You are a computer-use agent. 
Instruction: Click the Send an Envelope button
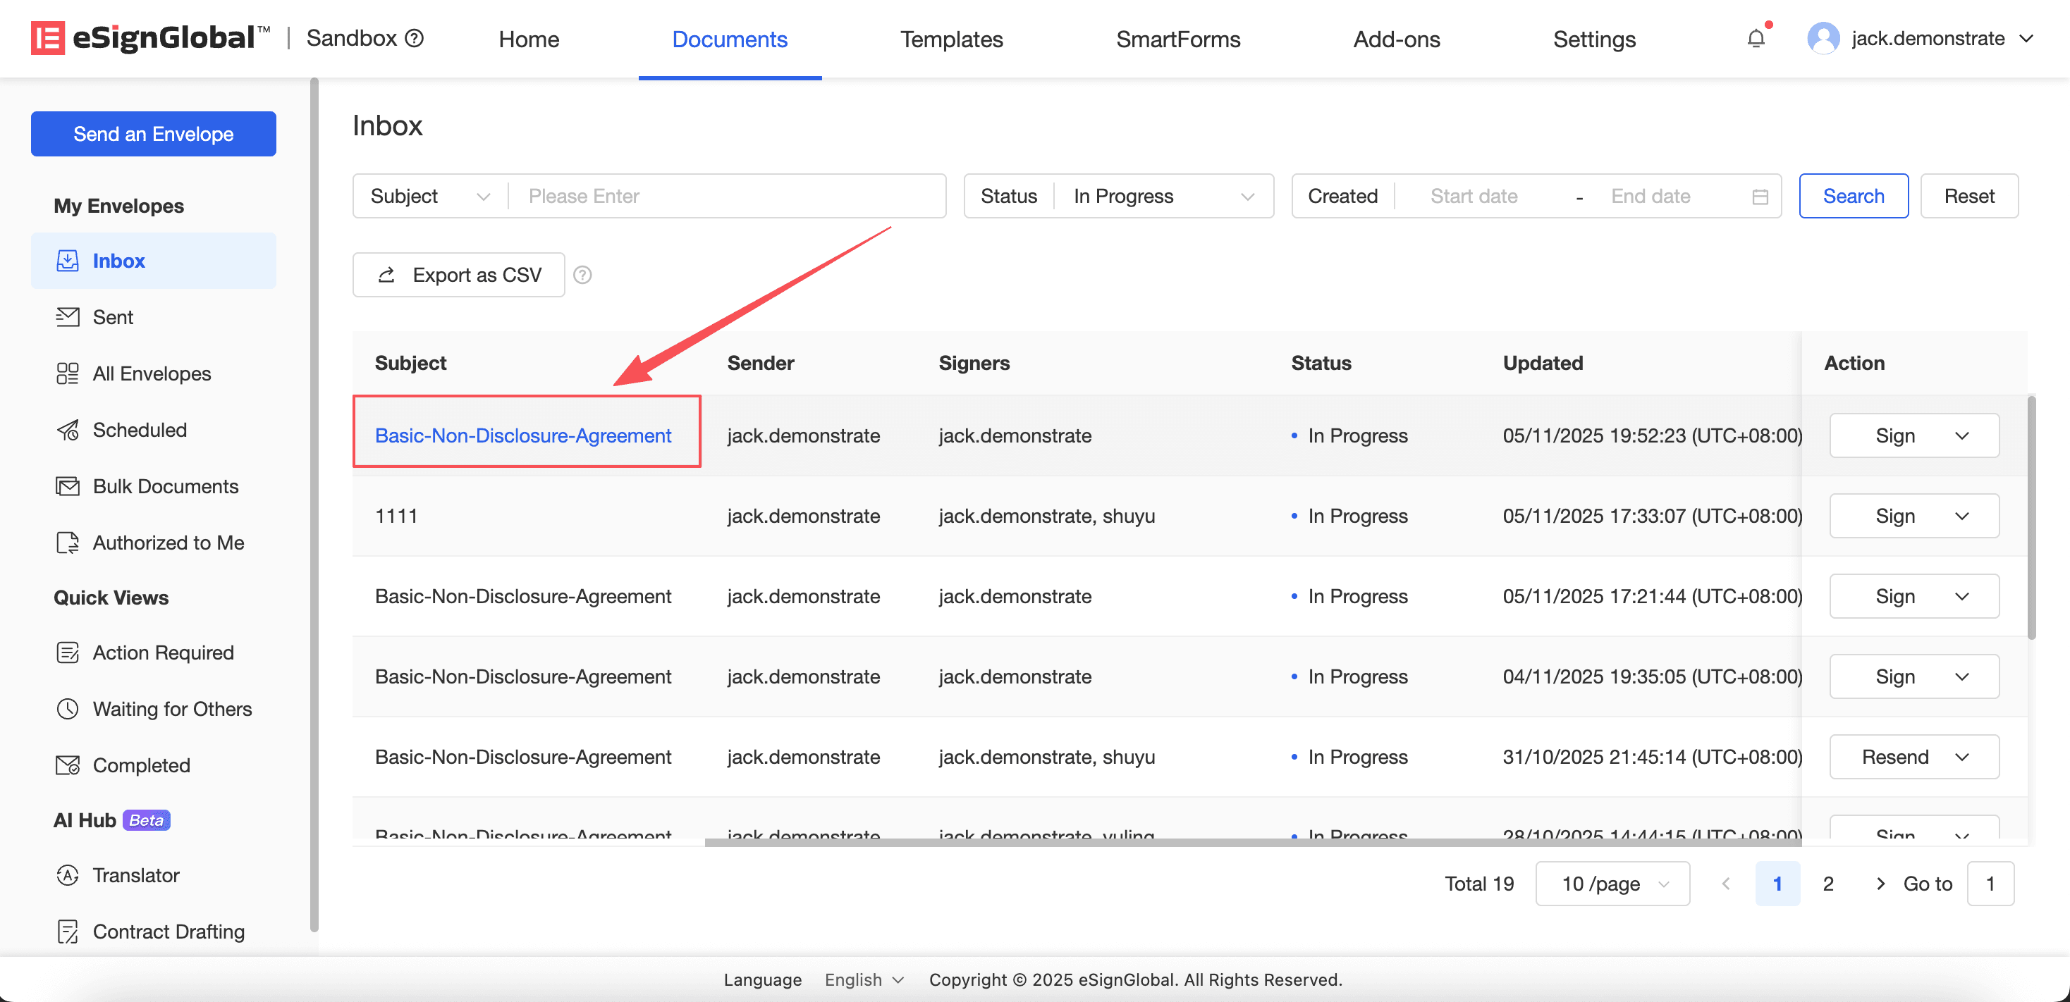pyautogui.click(x=154, y=133)
